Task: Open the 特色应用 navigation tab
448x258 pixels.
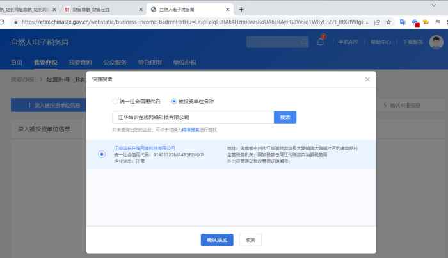Action: (150, 63)
